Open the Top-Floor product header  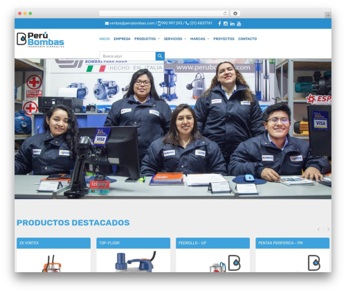133,243
